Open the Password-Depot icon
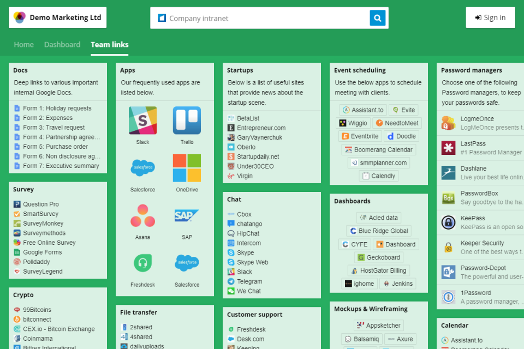 (449, 272)
